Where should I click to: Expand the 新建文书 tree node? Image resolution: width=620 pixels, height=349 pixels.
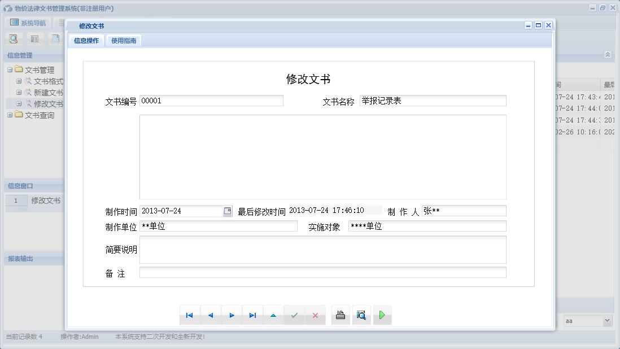[x=19, y=93]
